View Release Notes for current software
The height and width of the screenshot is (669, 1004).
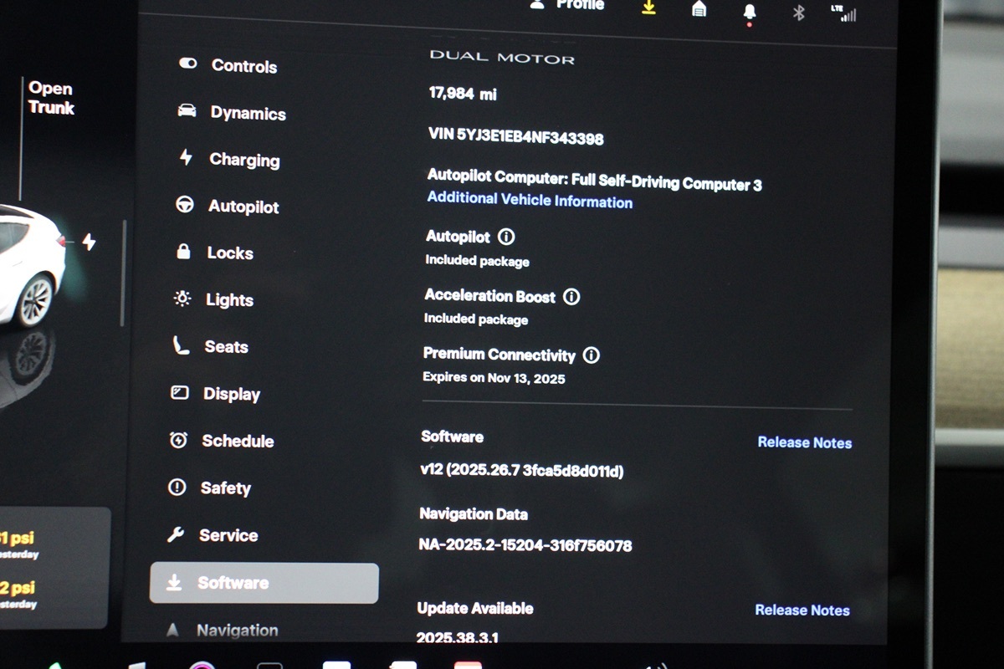coord(804,442)
